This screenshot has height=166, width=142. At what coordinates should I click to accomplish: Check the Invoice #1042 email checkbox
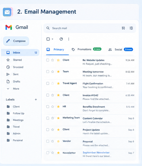click(48, 95)
